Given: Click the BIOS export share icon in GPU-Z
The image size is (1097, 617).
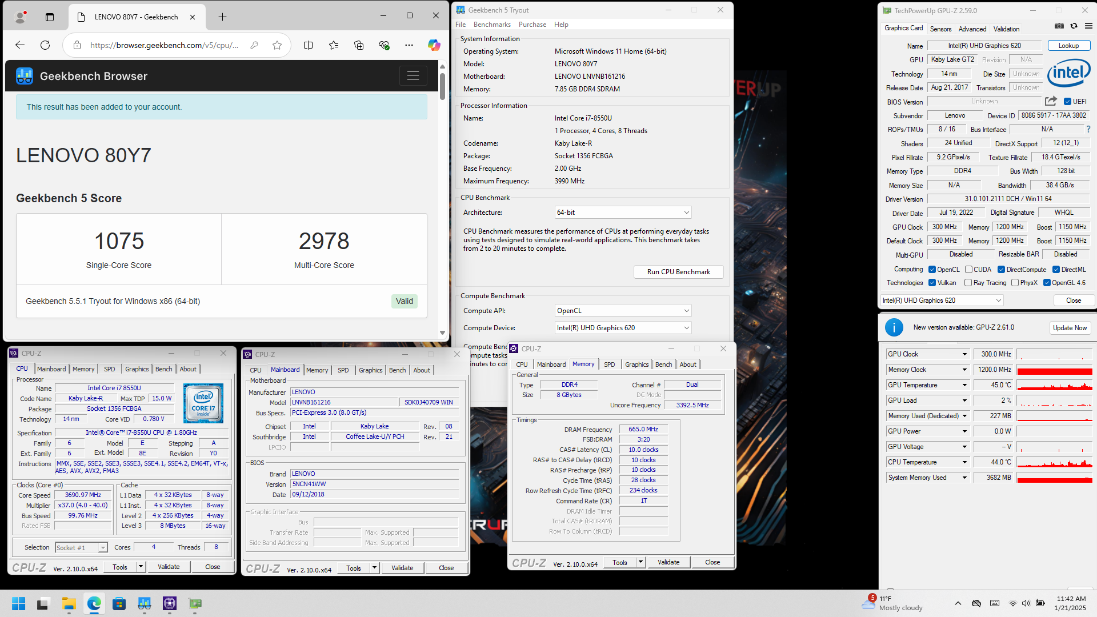Looking at the screenshot, I should (1051, 101).
